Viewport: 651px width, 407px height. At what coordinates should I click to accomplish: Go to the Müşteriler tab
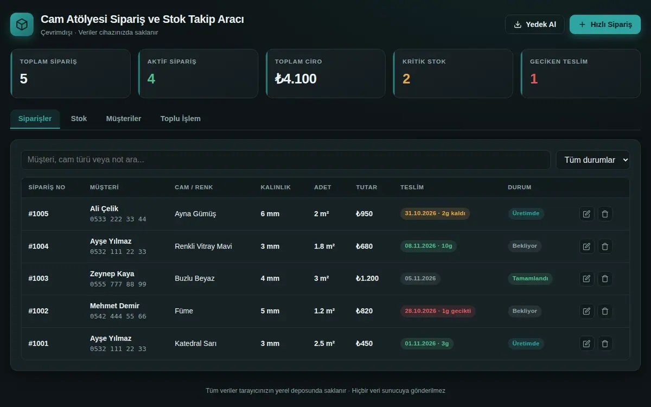(124, 118)
